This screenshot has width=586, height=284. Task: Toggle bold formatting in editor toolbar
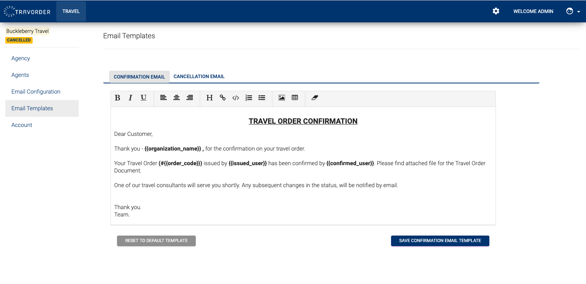coord(117,98)
